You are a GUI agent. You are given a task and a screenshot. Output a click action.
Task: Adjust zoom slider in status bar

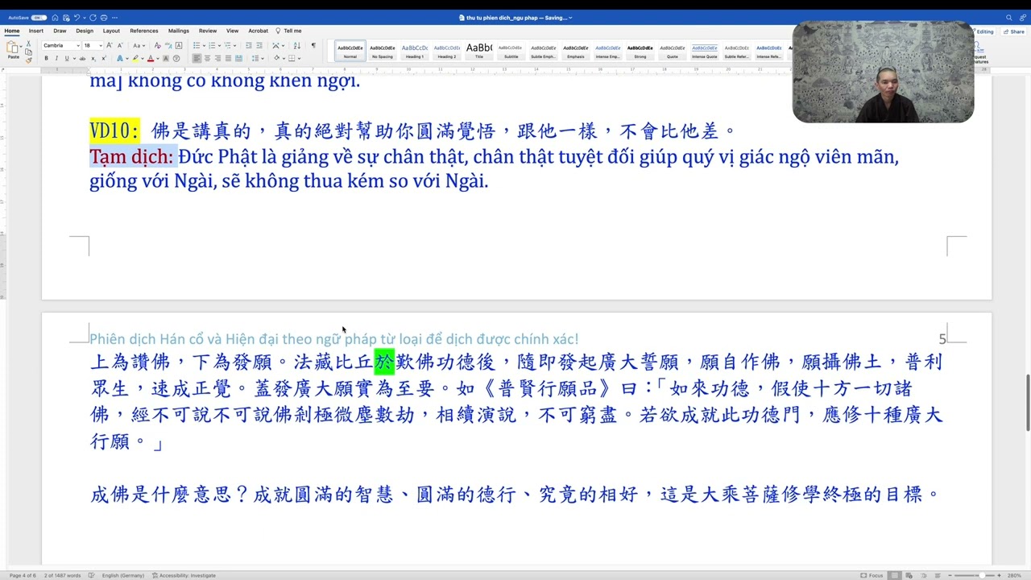pyautogui.click(x=982, y=575)
